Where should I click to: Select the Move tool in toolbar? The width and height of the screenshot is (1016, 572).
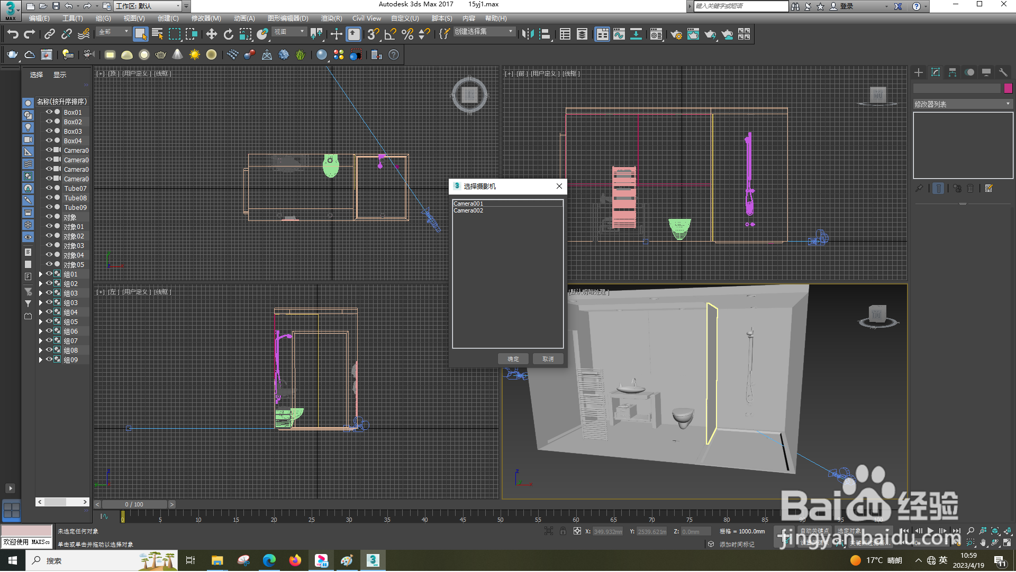point(211,34)
